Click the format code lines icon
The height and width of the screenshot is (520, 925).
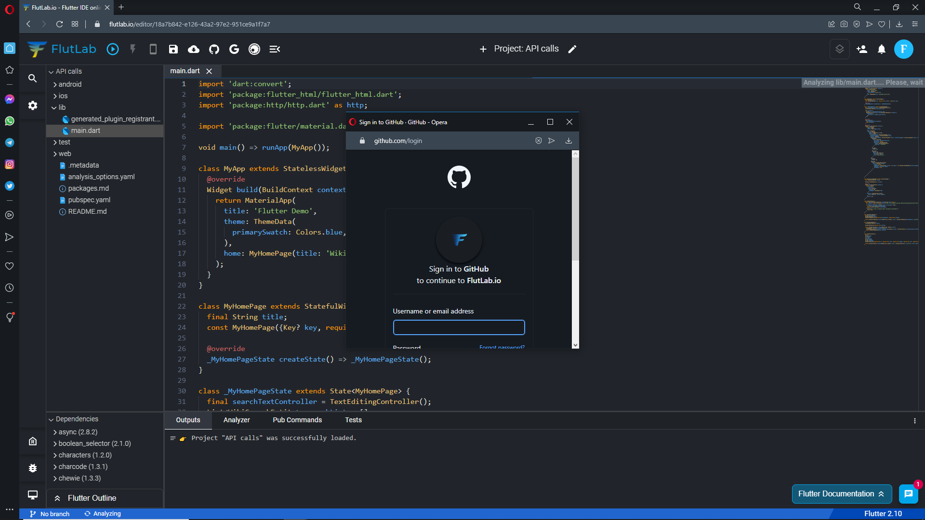tap(275, 49)
